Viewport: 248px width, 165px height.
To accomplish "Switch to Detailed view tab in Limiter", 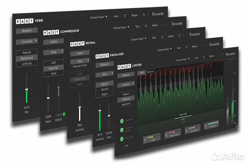I will click(150, 72).
